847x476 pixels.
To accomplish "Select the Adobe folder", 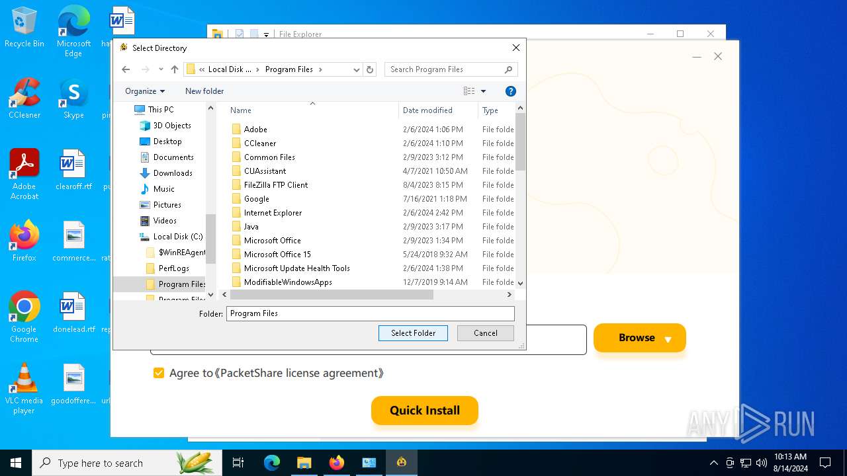I will (255, 130).
